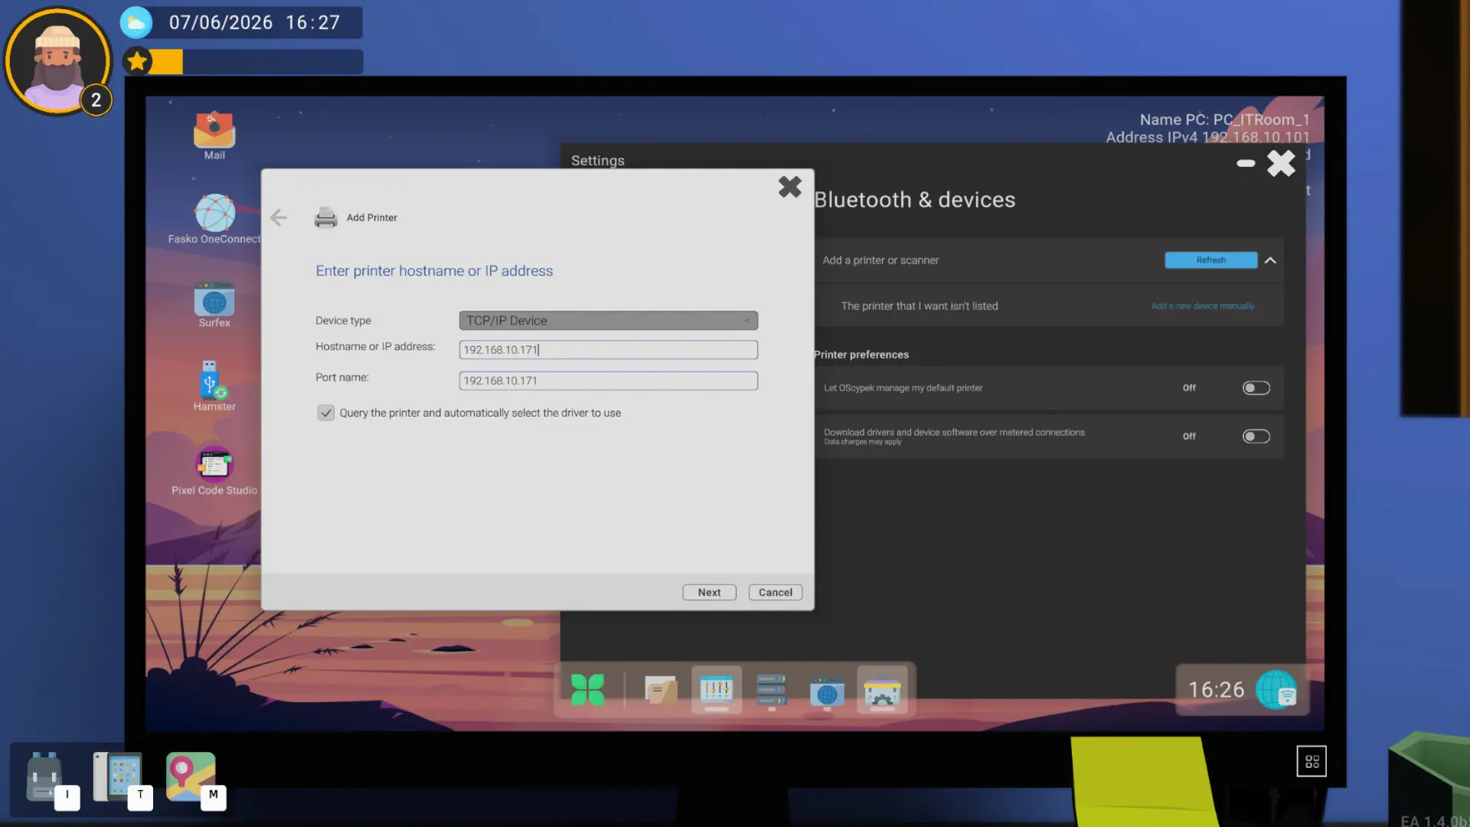
Task: Open the Device type TCP/IP dropdown
Action: pyautogui.click(x=609, y=321)
